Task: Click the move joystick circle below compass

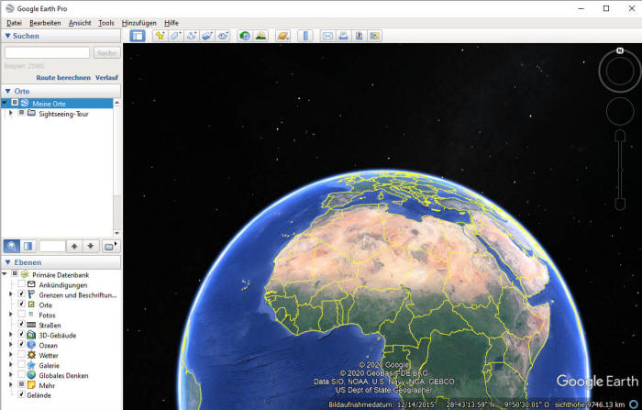Action: pos(620,111)
